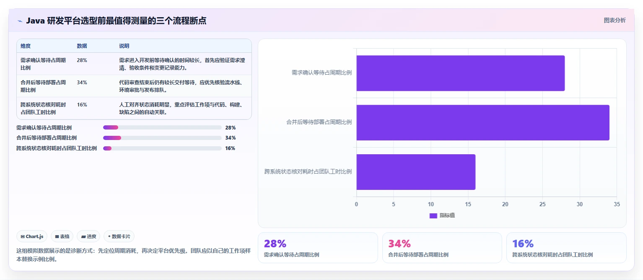643x280 pixels.
Task: Click the 16% cell in the table
Action: (82, 105)
